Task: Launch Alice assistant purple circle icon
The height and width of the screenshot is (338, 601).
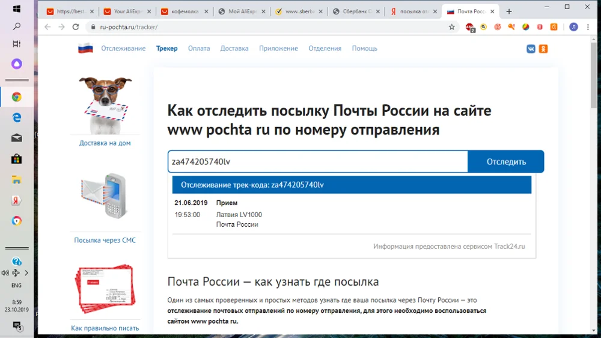Action: point(16,64)
